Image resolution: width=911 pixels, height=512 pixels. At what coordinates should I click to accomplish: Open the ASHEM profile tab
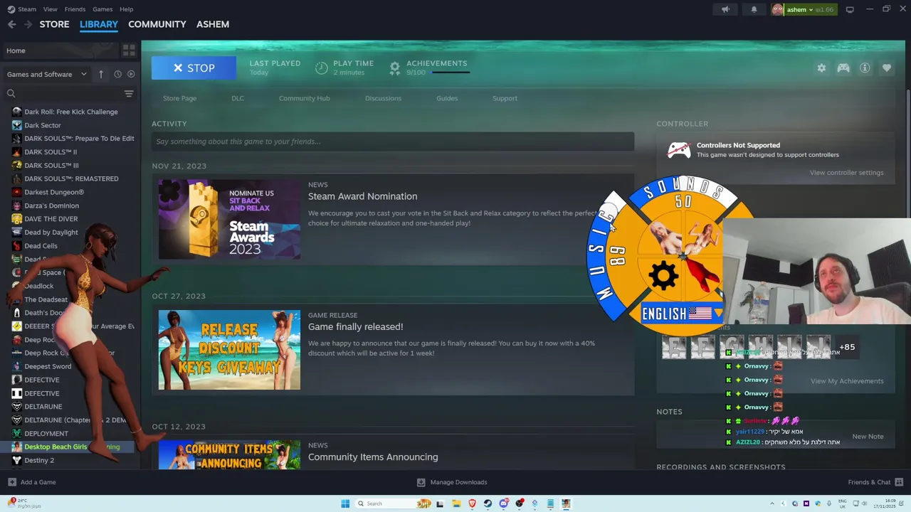[x=213, y=24]
